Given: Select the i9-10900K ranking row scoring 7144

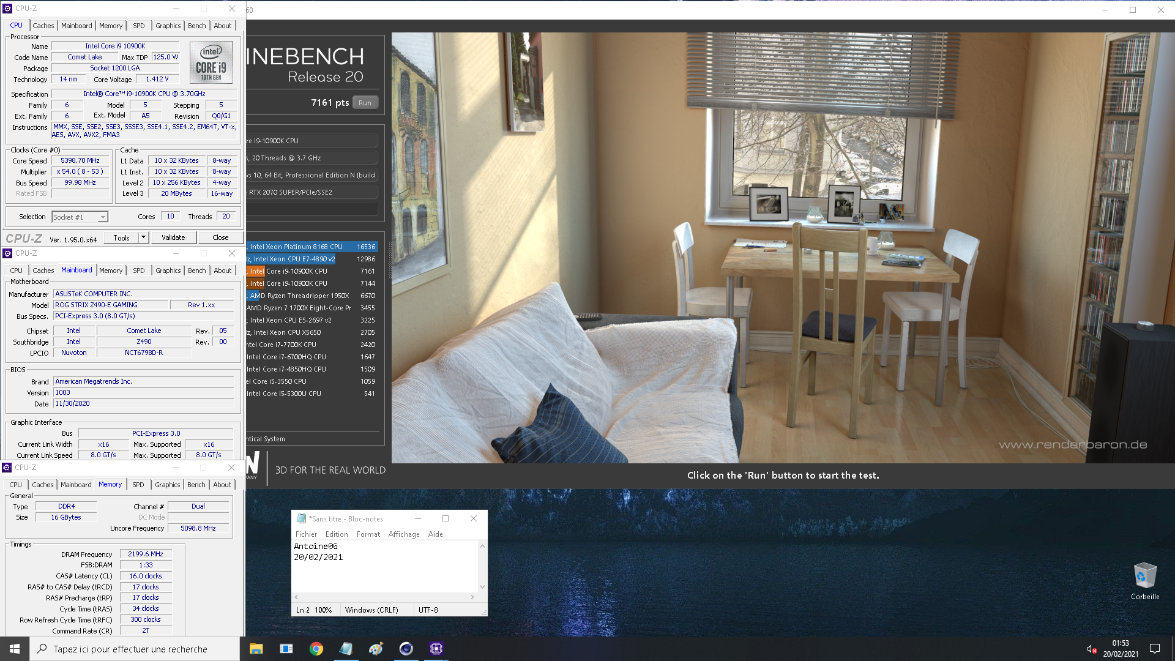Looking at the screenshot, I should pos(312,283).
